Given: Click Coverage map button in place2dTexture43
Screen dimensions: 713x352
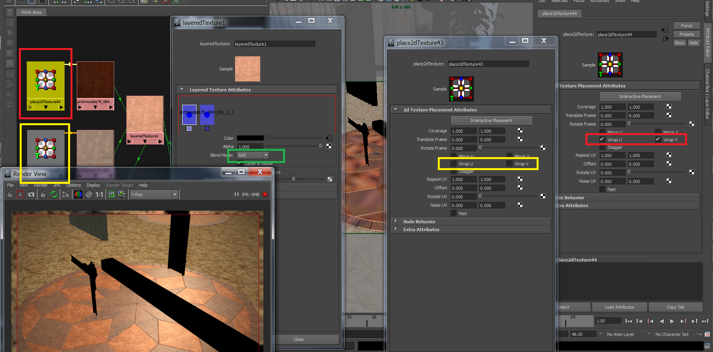Looking at the screenshot, I should (x=520, y=131).
